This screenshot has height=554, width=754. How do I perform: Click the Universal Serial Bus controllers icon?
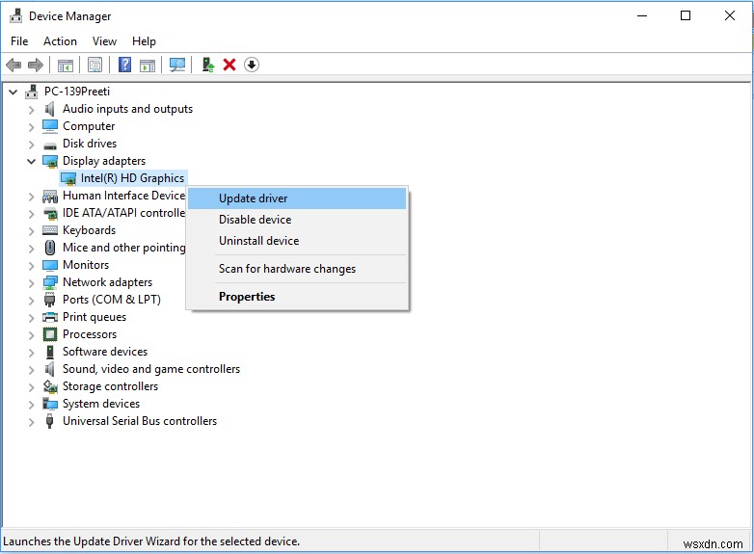(49, 421)
